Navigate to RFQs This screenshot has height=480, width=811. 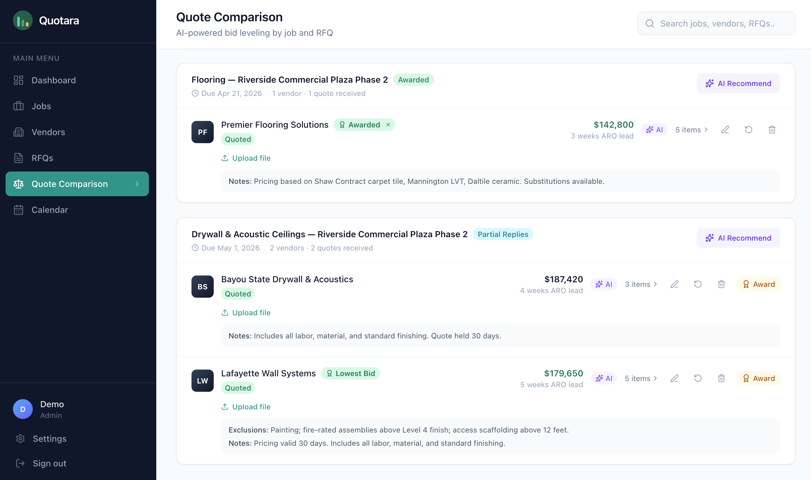tap(77, 158)
